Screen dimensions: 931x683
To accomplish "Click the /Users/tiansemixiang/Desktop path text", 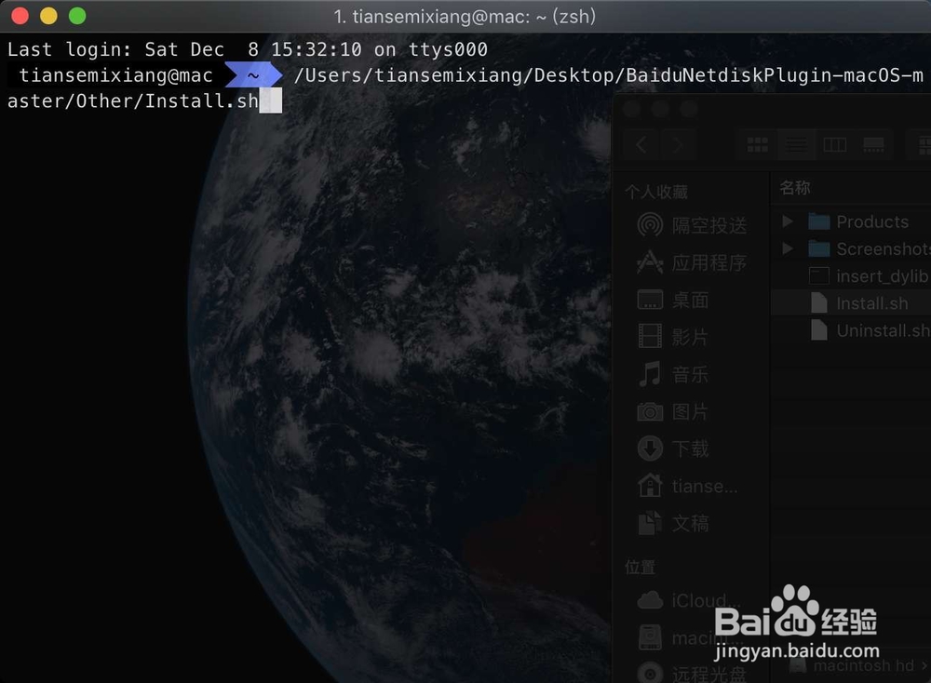I will [454, 75].
